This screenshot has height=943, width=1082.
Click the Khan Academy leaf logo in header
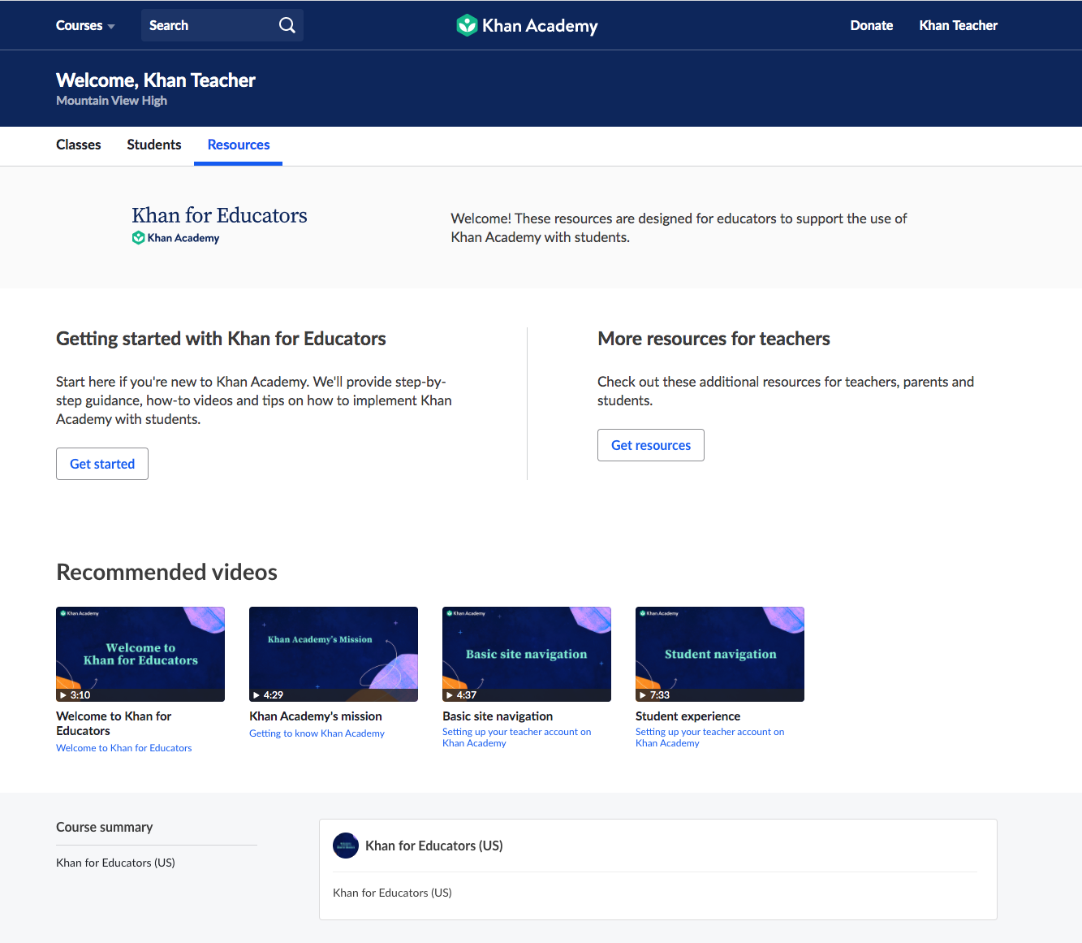coord(467,25)
